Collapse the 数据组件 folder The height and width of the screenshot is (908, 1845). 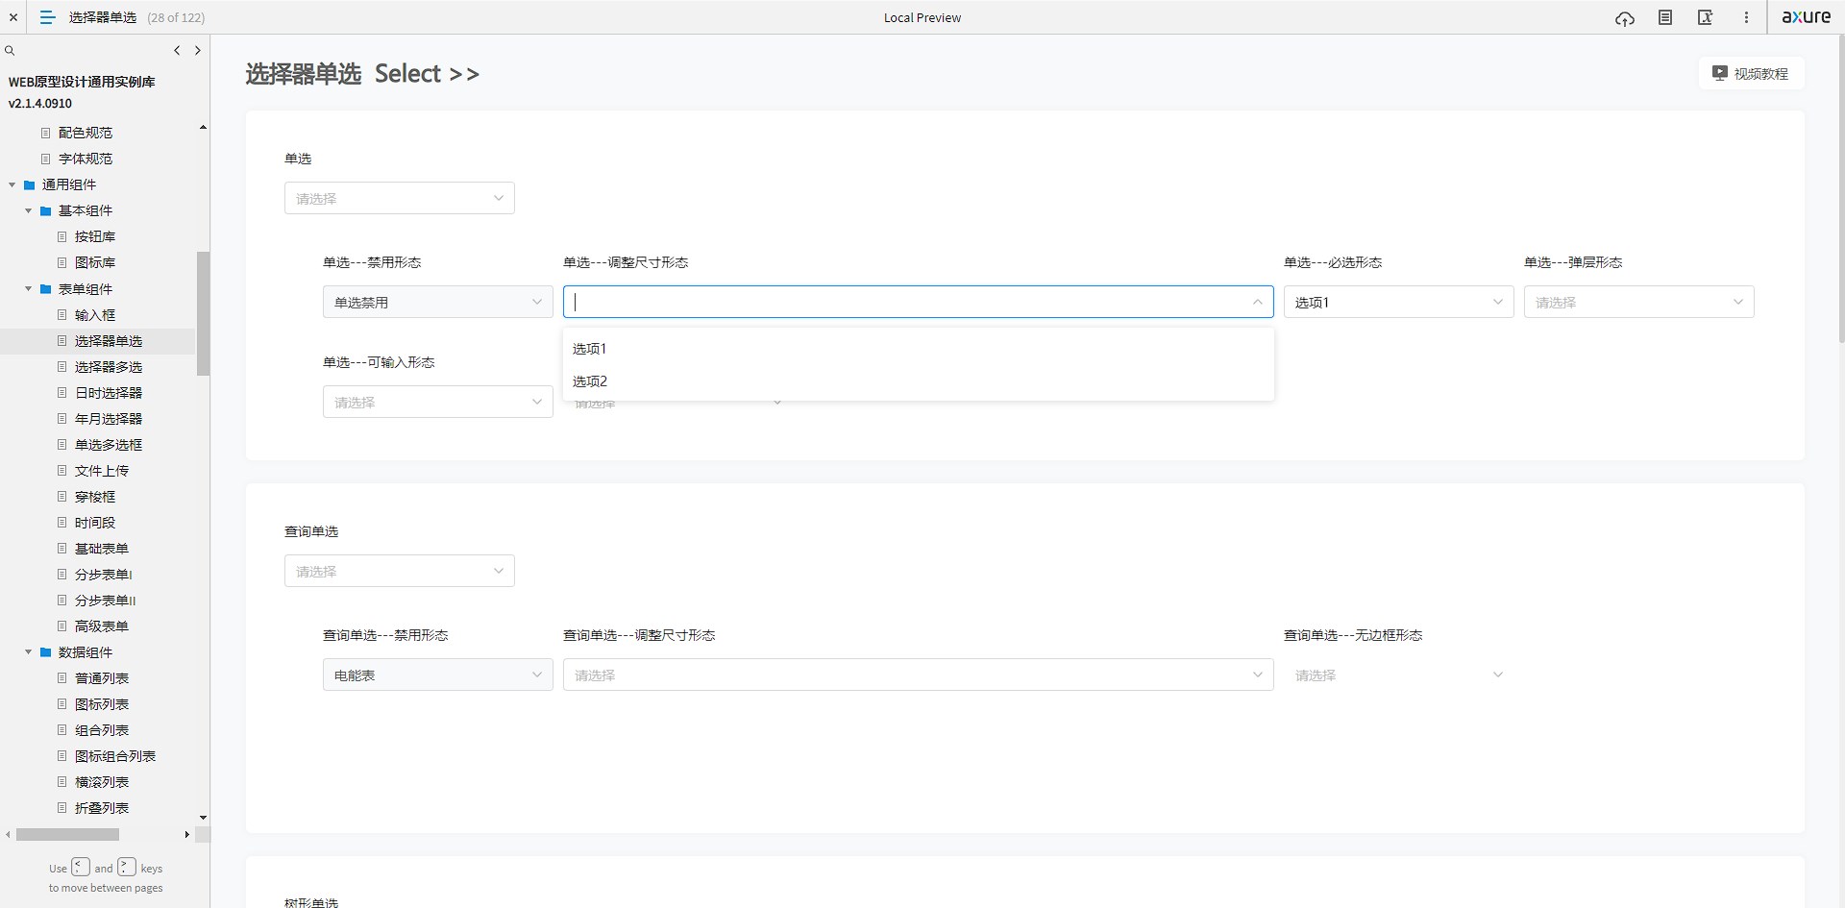coord(29,652)
